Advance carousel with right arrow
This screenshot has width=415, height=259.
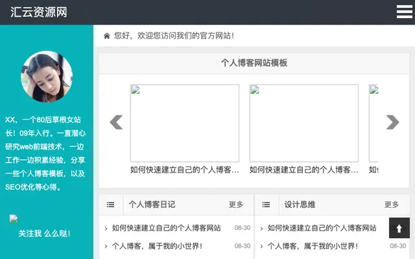tap(392, 122)
